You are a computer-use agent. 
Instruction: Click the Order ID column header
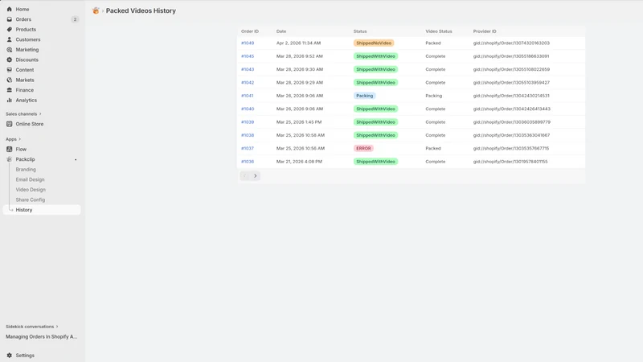[250, 31]
